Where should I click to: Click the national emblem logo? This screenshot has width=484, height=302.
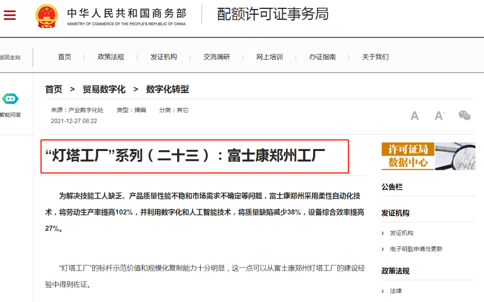pyautogui.click(x=47, y=16)
